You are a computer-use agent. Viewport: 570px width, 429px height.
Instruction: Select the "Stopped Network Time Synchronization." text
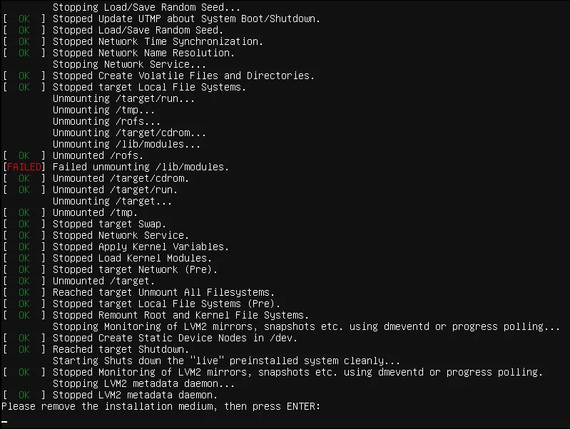coord(158,41)
